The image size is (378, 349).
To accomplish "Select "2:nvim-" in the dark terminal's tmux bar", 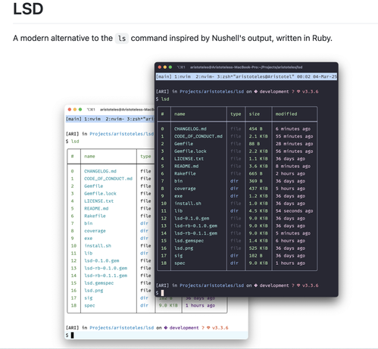I will pyautogui.click(x=205, y=76).
